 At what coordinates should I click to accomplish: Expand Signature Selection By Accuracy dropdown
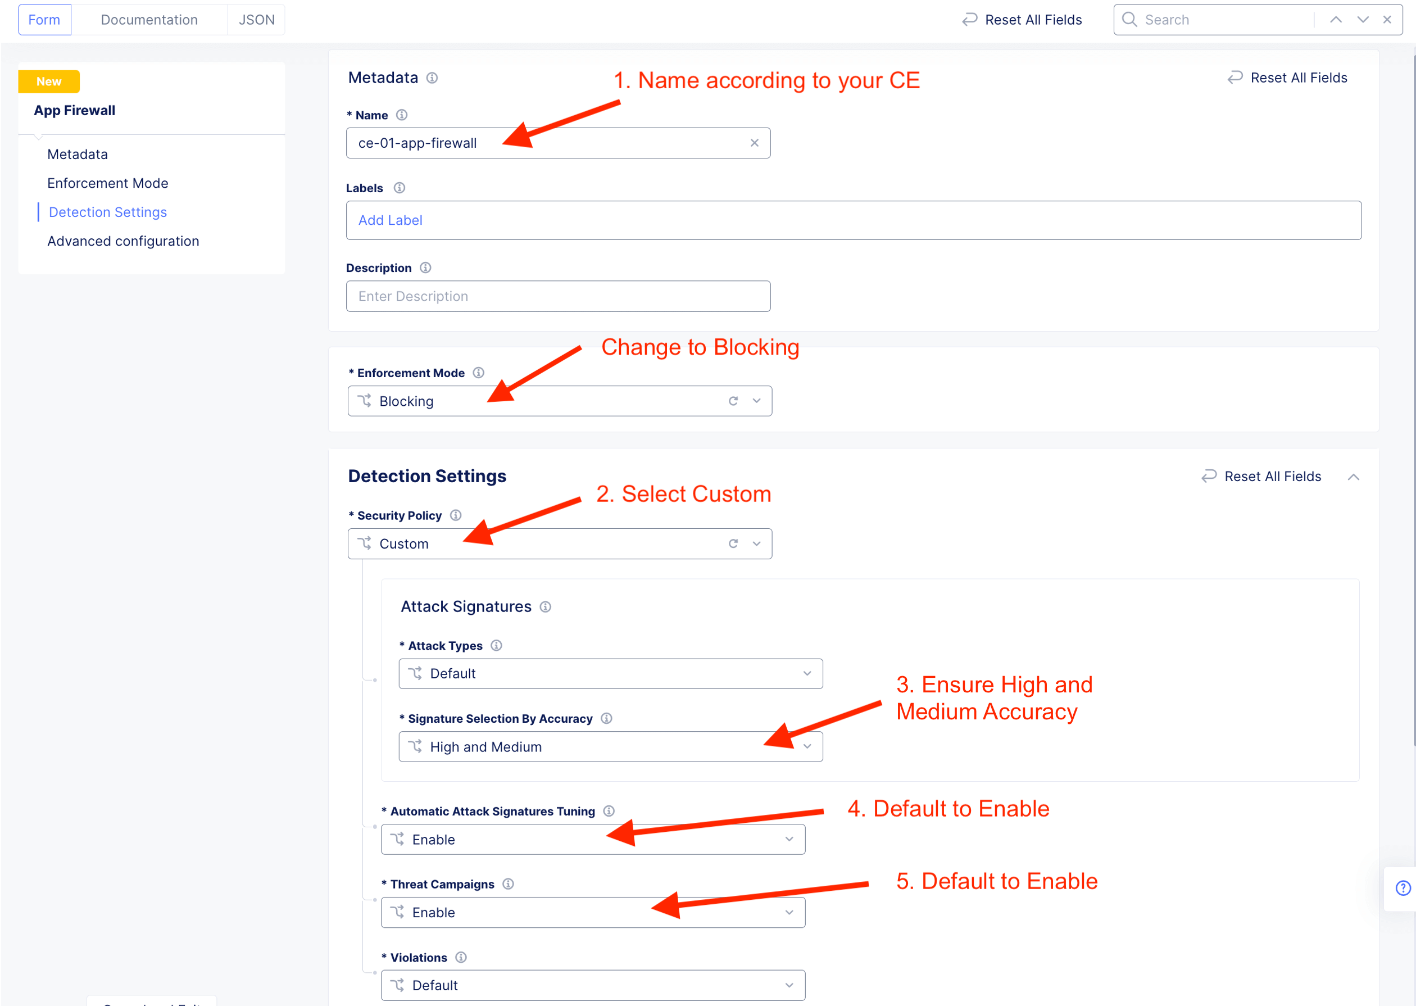coord(807,746)
